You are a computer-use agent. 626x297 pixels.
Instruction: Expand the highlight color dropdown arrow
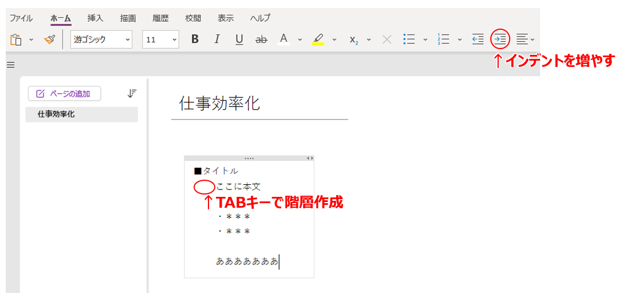click(334, 39)
